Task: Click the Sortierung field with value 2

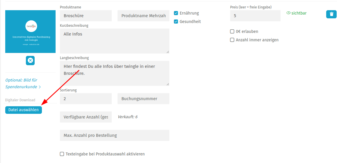Action: tap(86, 99)
